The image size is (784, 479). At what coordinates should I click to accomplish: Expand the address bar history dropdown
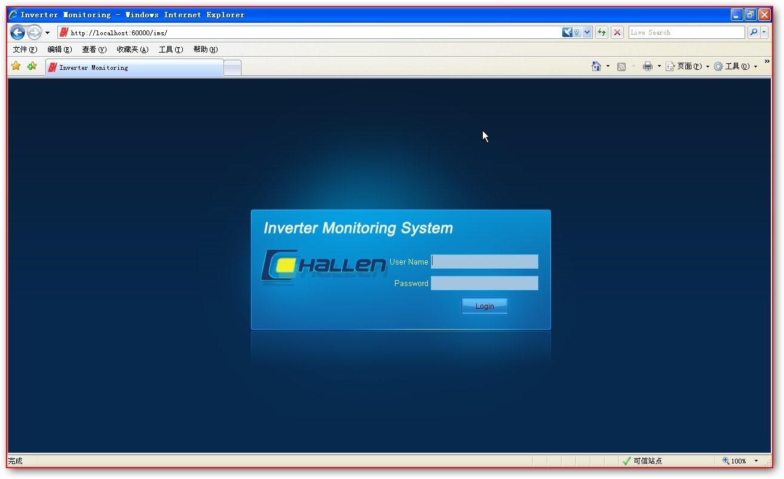[587, 33]
